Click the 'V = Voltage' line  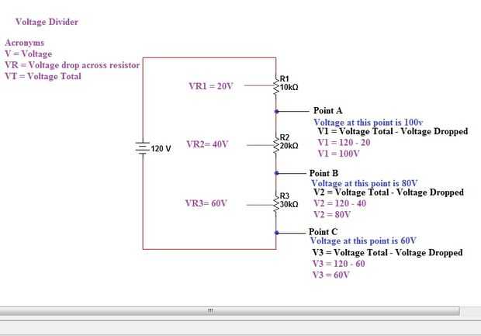pos(29,54)
